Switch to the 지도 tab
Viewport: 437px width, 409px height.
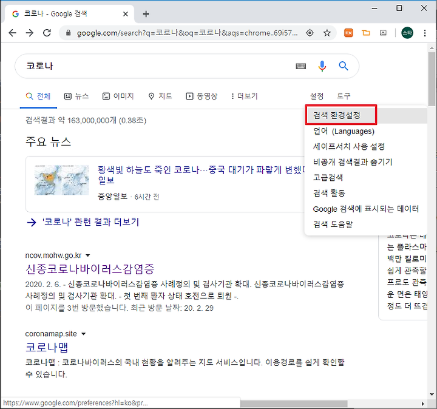click(x=160, y=96)
